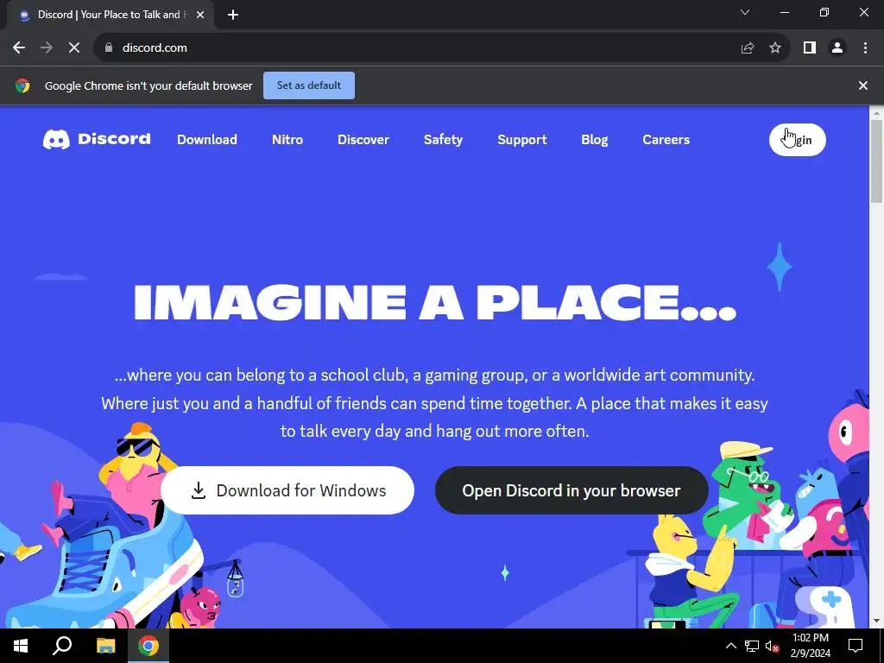Click the muted volume tray icon

point(772,646)
